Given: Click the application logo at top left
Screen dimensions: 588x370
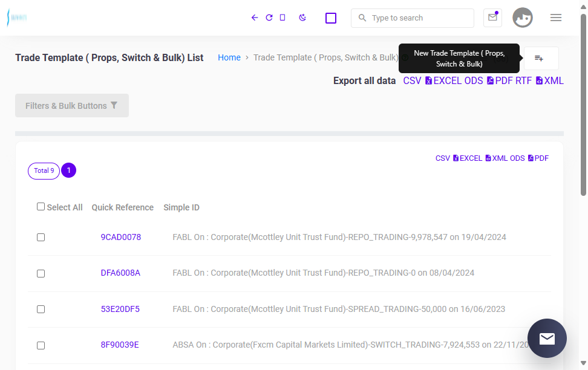Looking at the screenshot, I should pos(17,18).
